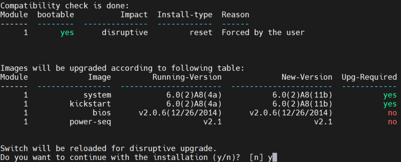Click the Running-Version column header
Image resolution: width=401 pixels, height=162 pixels.
187,77
